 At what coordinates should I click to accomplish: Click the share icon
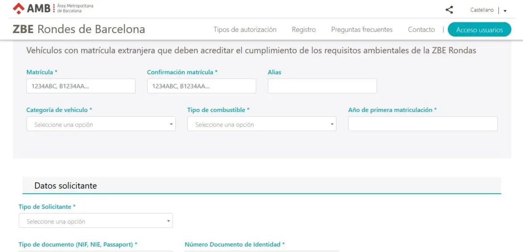point(449,10)
